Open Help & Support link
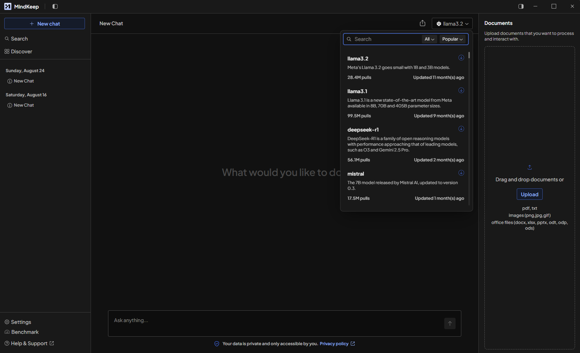 (x=29, y=343)
